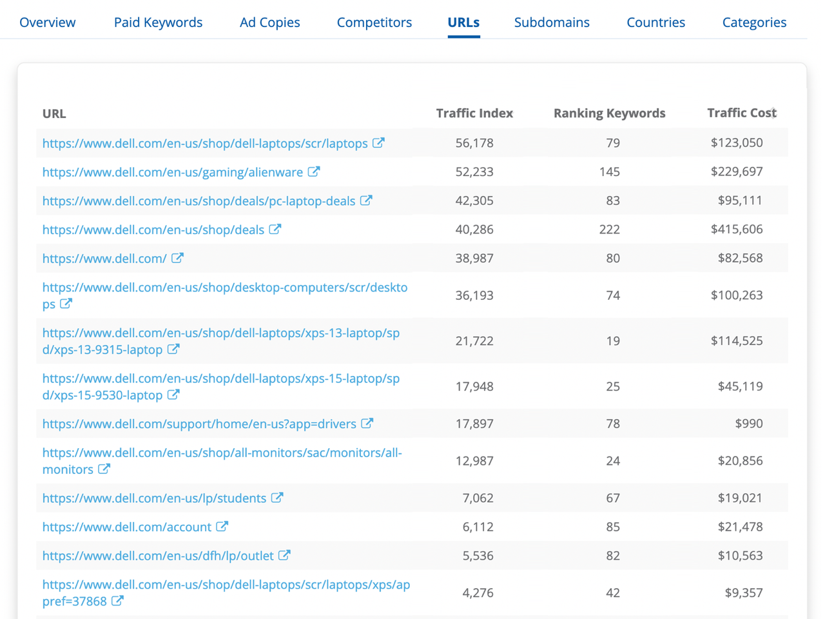This screenshot has width=825, height=619.
Task: Select traffic cost value $95,111
Action: coord(741,200)
